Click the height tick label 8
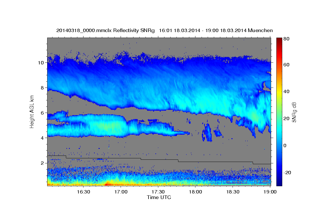Viewport: 335px width, 223px height. (42, 88)
